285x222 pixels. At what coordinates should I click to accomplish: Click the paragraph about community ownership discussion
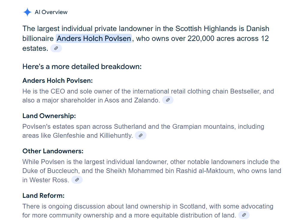tap(147, 206)
